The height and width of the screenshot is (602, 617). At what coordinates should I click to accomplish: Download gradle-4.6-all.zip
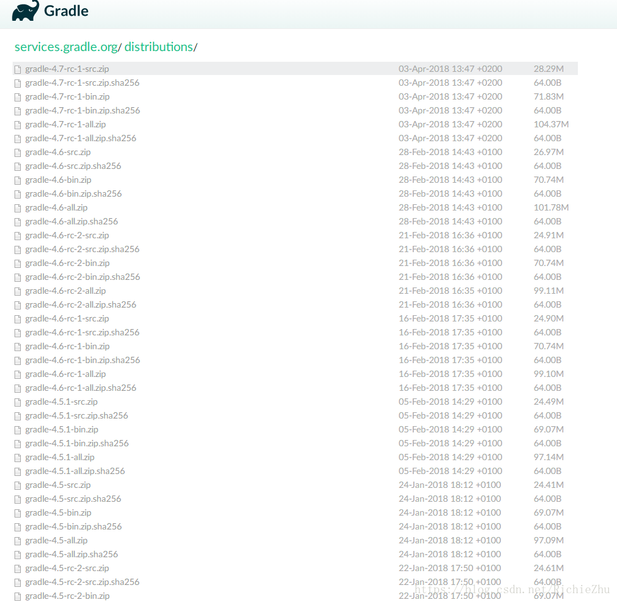(x=56, y=207)
